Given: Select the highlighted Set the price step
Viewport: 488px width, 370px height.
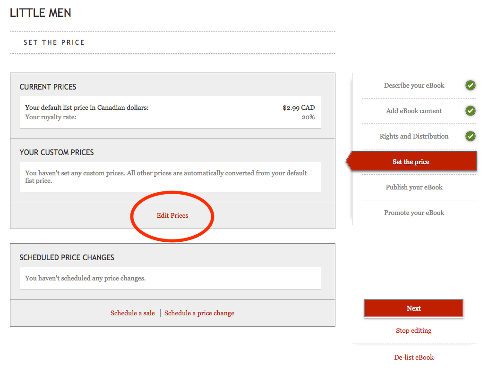Looking at the screenshot, I should (411, 162).
